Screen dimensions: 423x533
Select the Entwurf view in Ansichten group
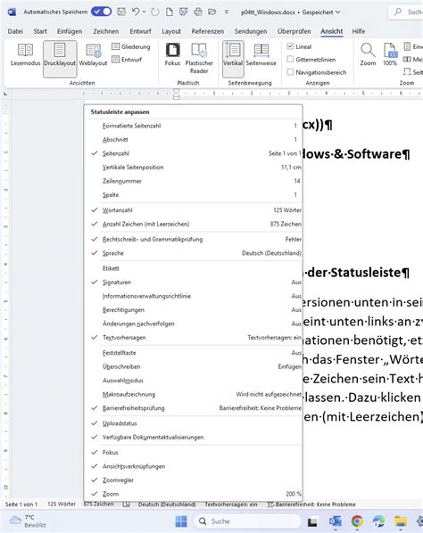coord(128,60)
